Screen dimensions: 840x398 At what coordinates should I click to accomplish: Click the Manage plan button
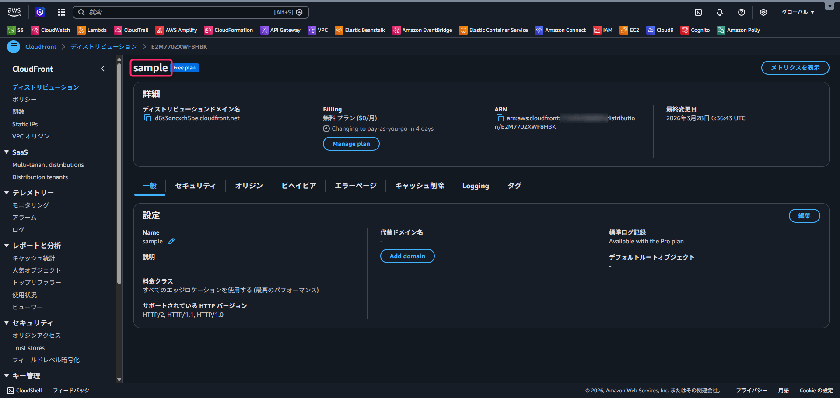tap(351, 144)
